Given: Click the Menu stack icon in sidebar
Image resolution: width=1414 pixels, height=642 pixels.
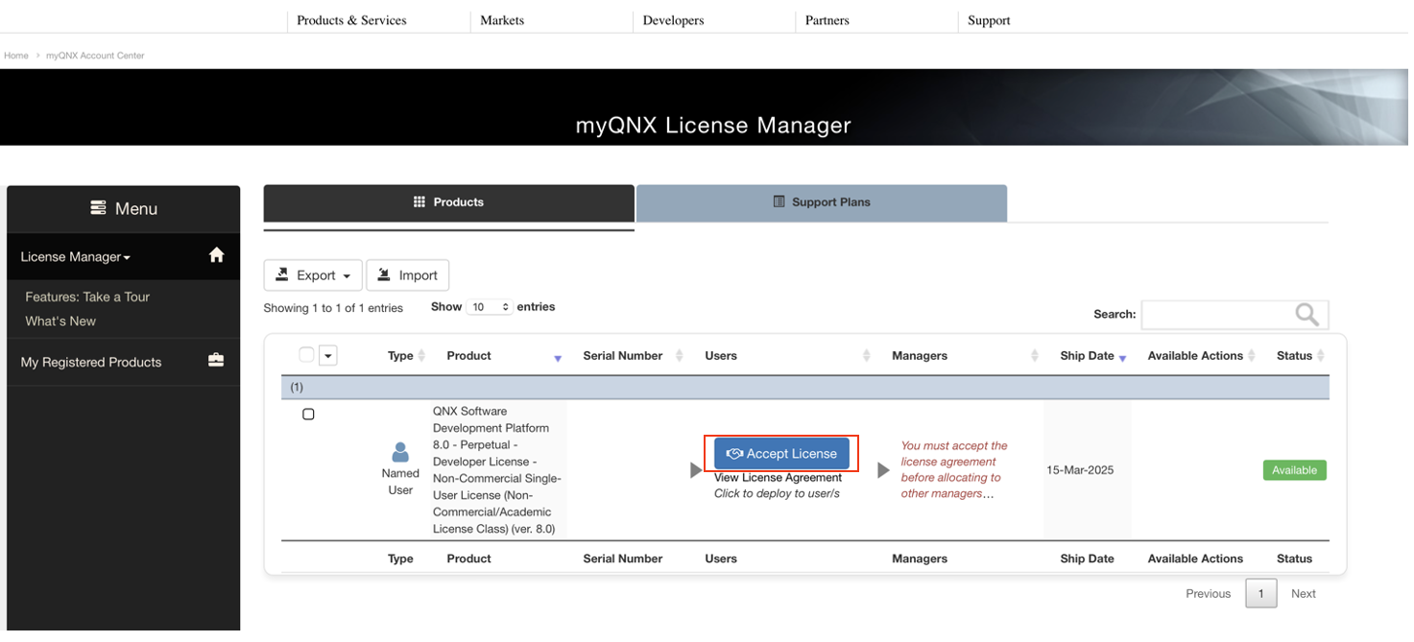Looking at the screenshot, I should coord(98,208).
